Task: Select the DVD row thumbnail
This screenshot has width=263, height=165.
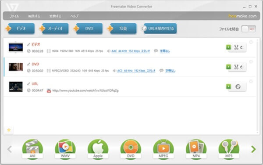Action: [x=16, y=67]
